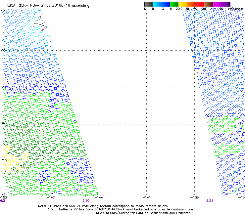Click the longitude label '-147'
245x215 pixels.
click(x=51, y=197)
